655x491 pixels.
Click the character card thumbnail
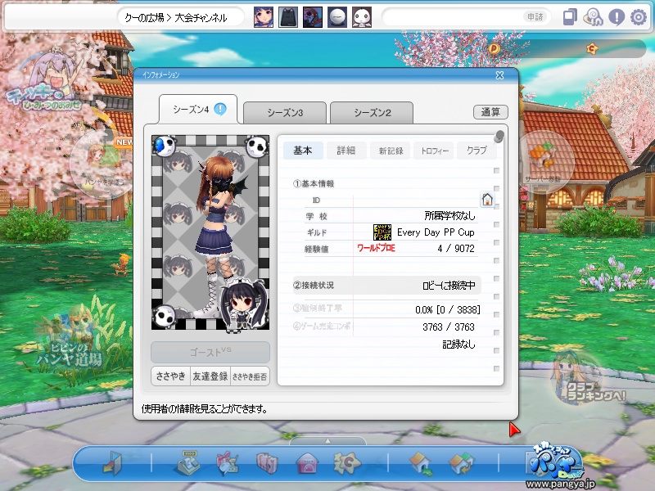click(210, 232)
